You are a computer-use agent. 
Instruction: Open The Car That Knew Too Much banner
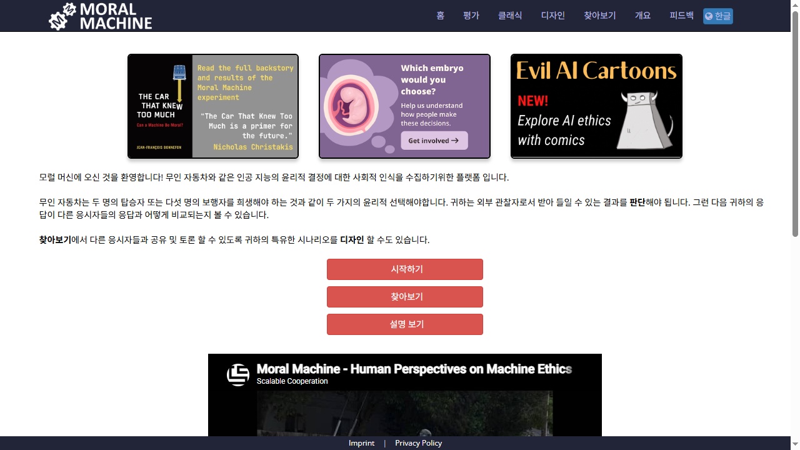click(x=213, y=106)
